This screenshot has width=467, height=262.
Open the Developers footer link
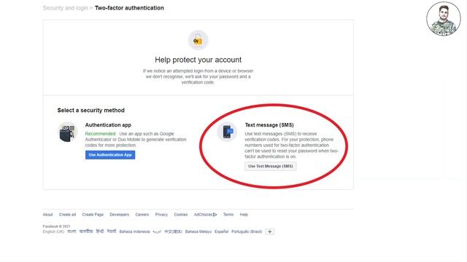click(x=120, y=215)
